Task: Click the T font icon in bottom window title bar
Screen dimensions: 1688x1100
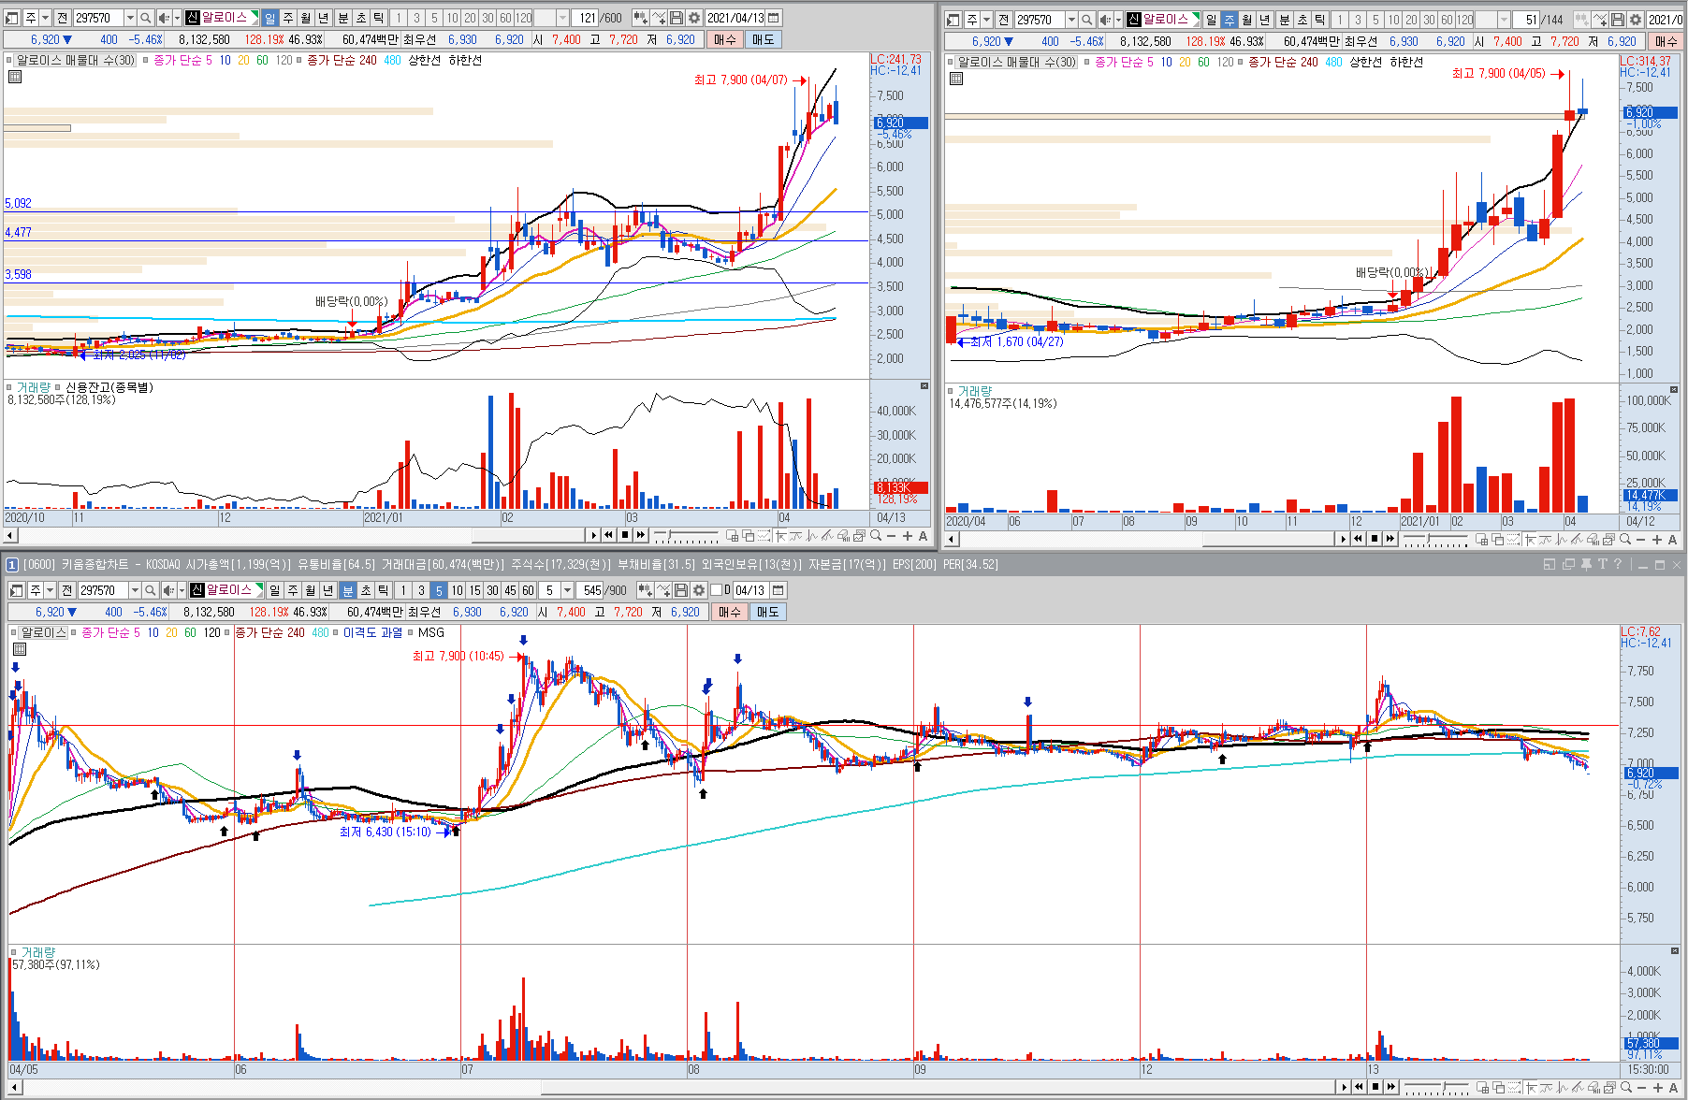Action: [x=1603, y=564]
